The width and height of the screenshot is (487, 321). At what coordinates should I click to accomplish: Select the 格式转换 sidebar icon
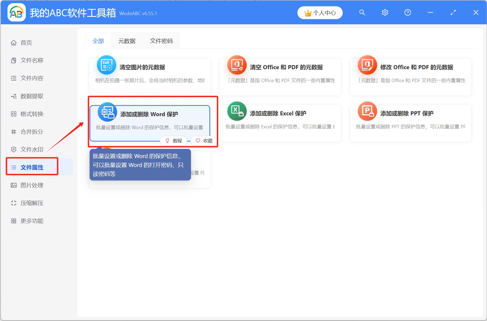[x=14, y=114]
